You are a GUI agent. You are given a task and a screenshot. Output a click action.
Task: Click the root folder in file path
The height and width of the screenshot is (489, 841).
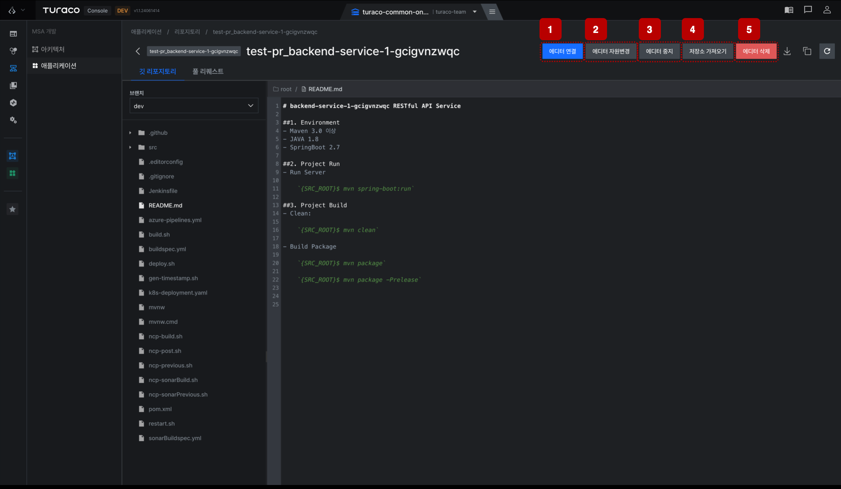click(x=282, y=89)
